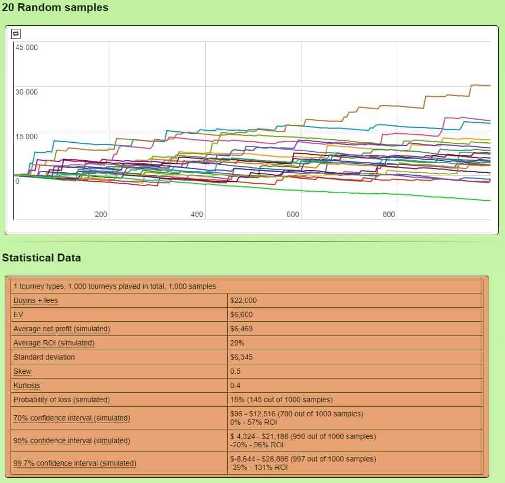Click the '0' y-axis label
505x483 pixels.
click(x=17, y=181)
